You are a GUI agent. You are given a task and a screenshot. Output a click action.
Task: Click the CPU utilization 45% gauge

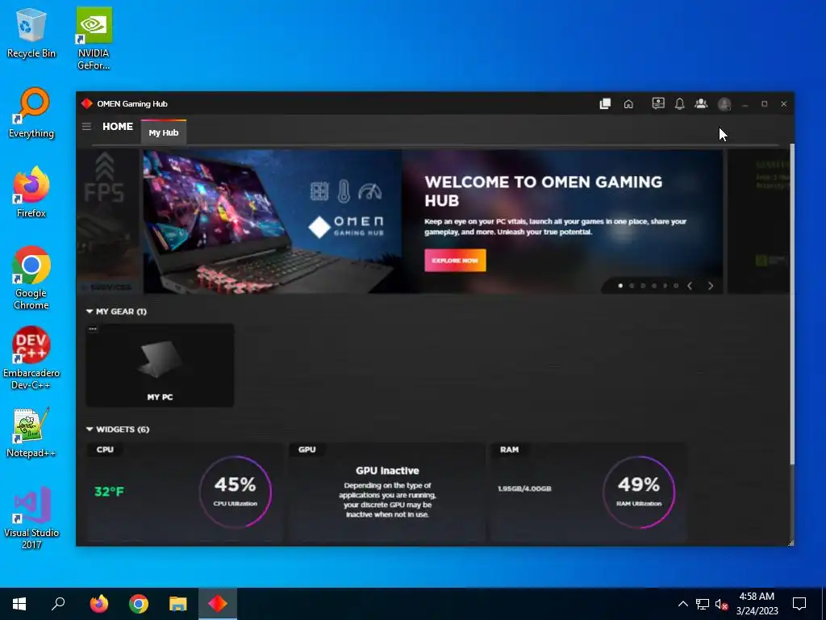(x=236, y=492)
